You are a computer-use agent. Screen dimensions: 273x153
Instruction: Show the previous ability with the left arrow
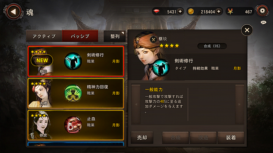[136, 104]
